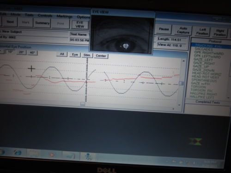231x173 pixels.
Task: Open the Markings menu
Action: point(64,16)
